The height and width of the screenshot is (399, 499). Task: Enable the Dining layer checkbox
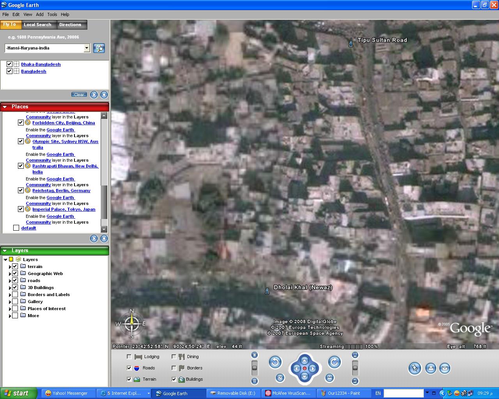pyautogui.click(x=174, y=357)
